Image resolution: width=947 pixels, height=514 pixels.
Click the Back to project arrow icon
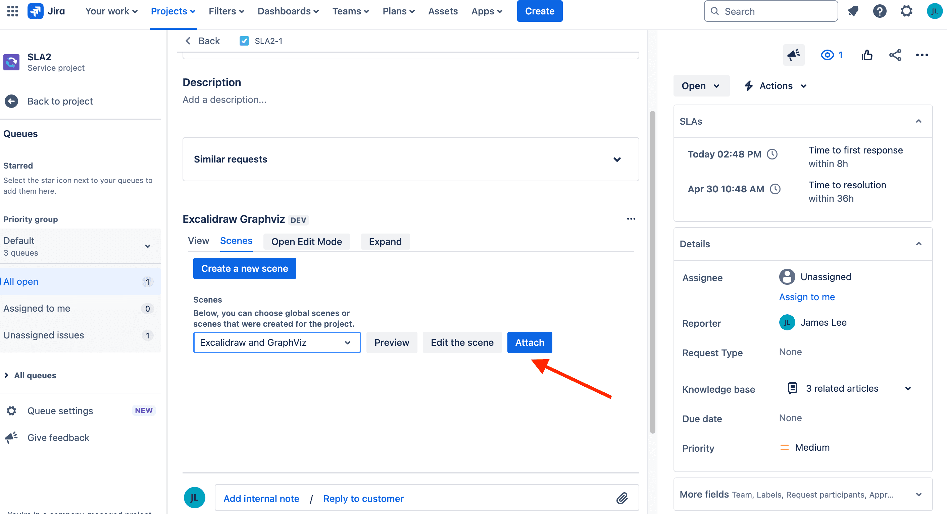coord(11,101)
